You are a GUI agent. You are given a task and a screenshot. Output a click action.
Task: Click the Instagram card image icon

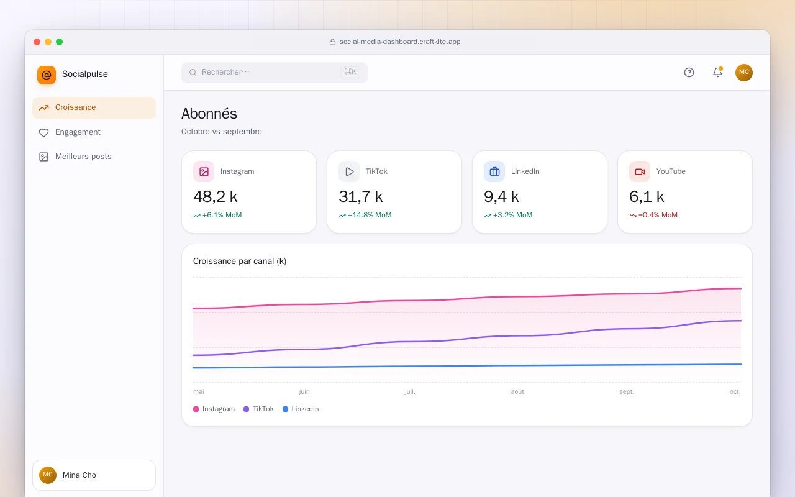204,171
